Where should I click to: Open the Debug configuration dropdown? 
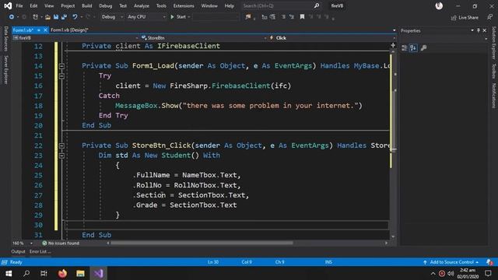click(112, 17)
